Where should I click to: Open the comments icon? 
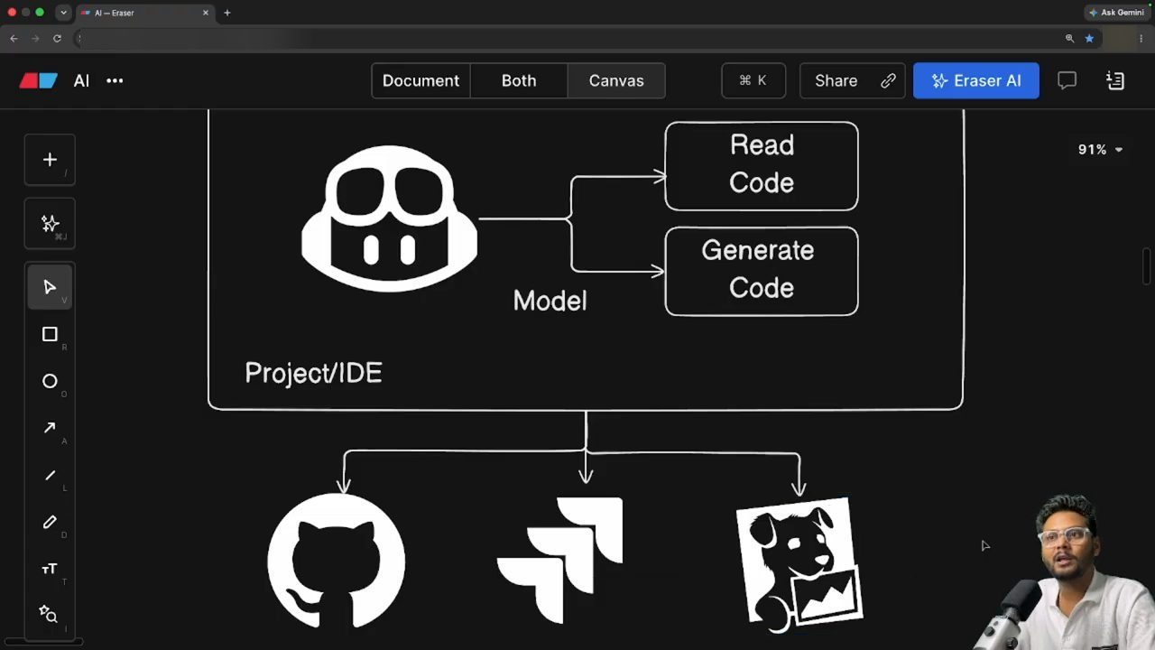click(x=1067, y=80)
